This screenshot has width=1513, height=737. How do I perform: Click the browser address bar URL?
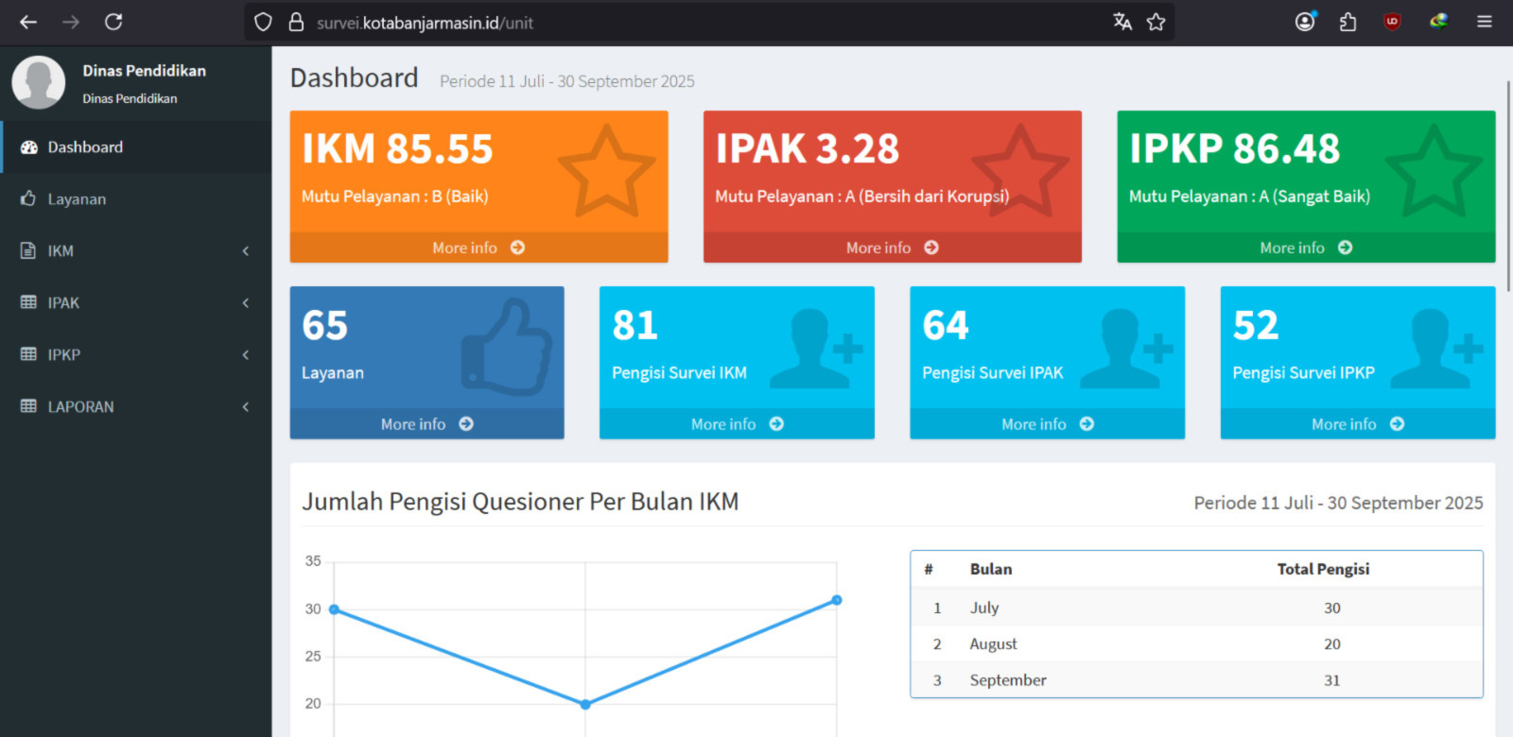click(426, 23)
